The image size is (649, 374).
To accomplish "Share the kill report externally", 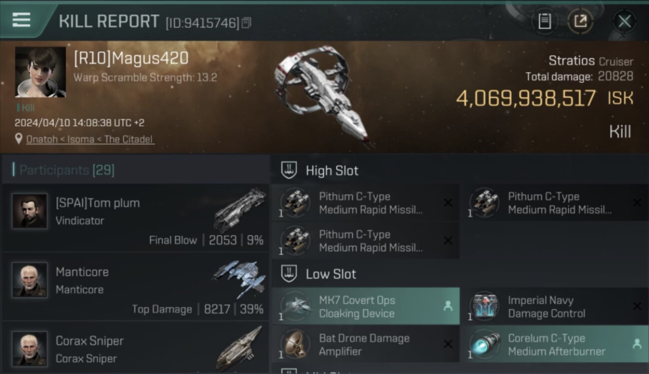I will pos(581,21).
